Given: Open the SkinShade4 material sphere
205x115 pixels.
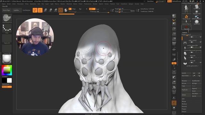Looking at the screenshot, I should [7, 58].
